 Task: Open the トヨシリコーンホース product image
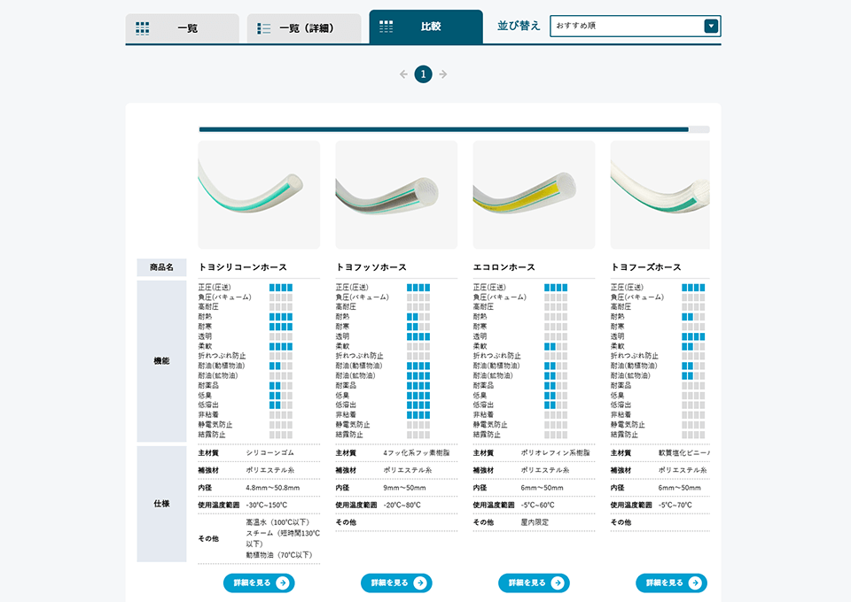click(259, 195)
